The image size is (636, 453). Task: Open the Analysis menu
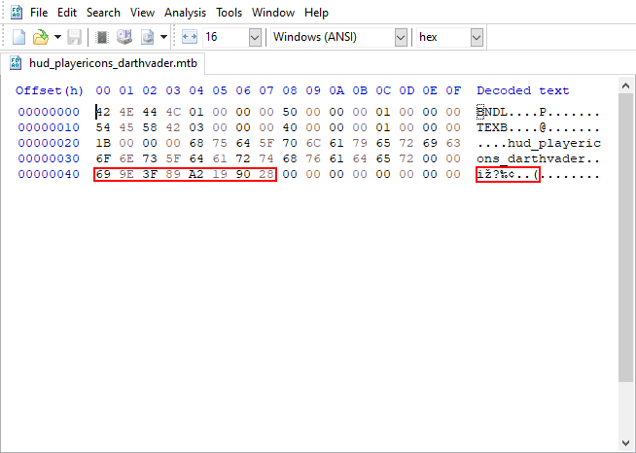coord(185,13)
